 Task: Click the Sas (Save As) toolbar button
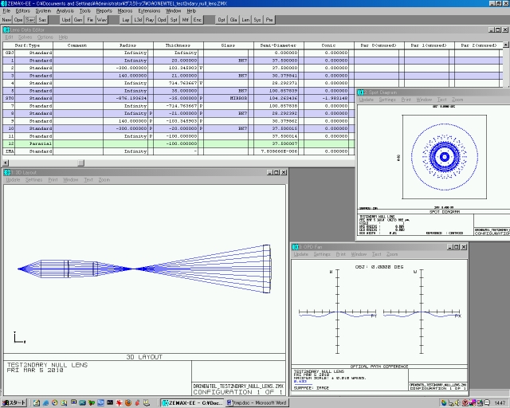42,20
